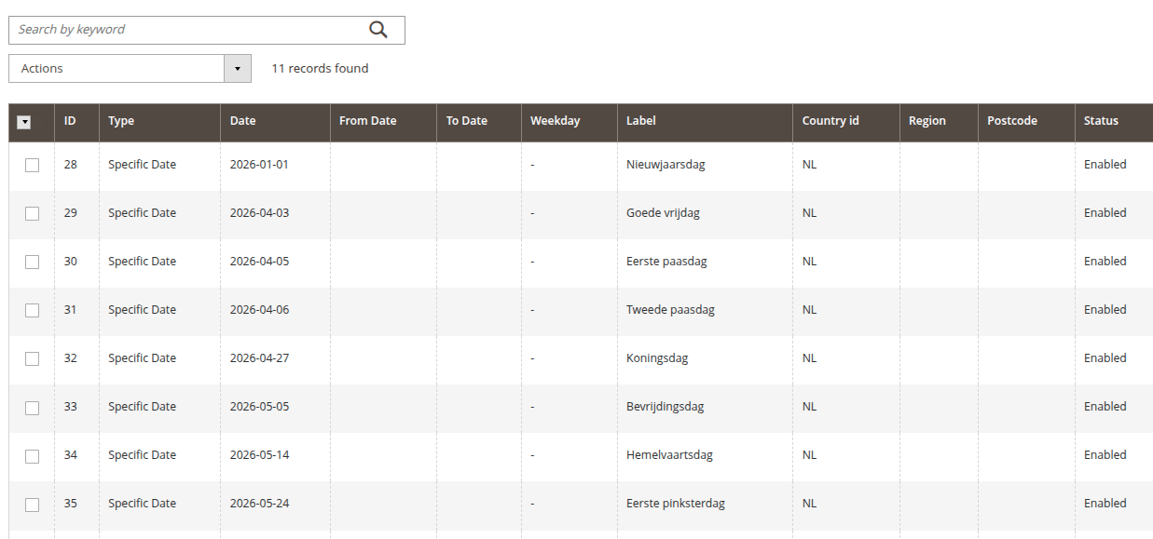Focus the Search by keyword field
1153x539 pixels.
point(207,30)
